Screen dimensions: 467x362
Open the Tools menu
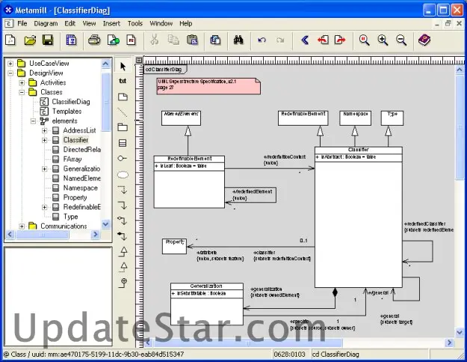coord(134,23)
